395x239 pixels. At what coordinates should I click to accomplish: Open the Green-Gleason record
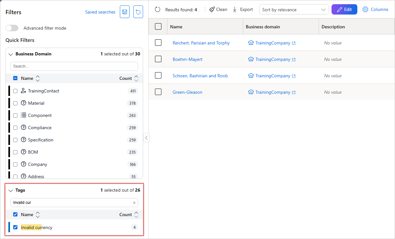188,92
